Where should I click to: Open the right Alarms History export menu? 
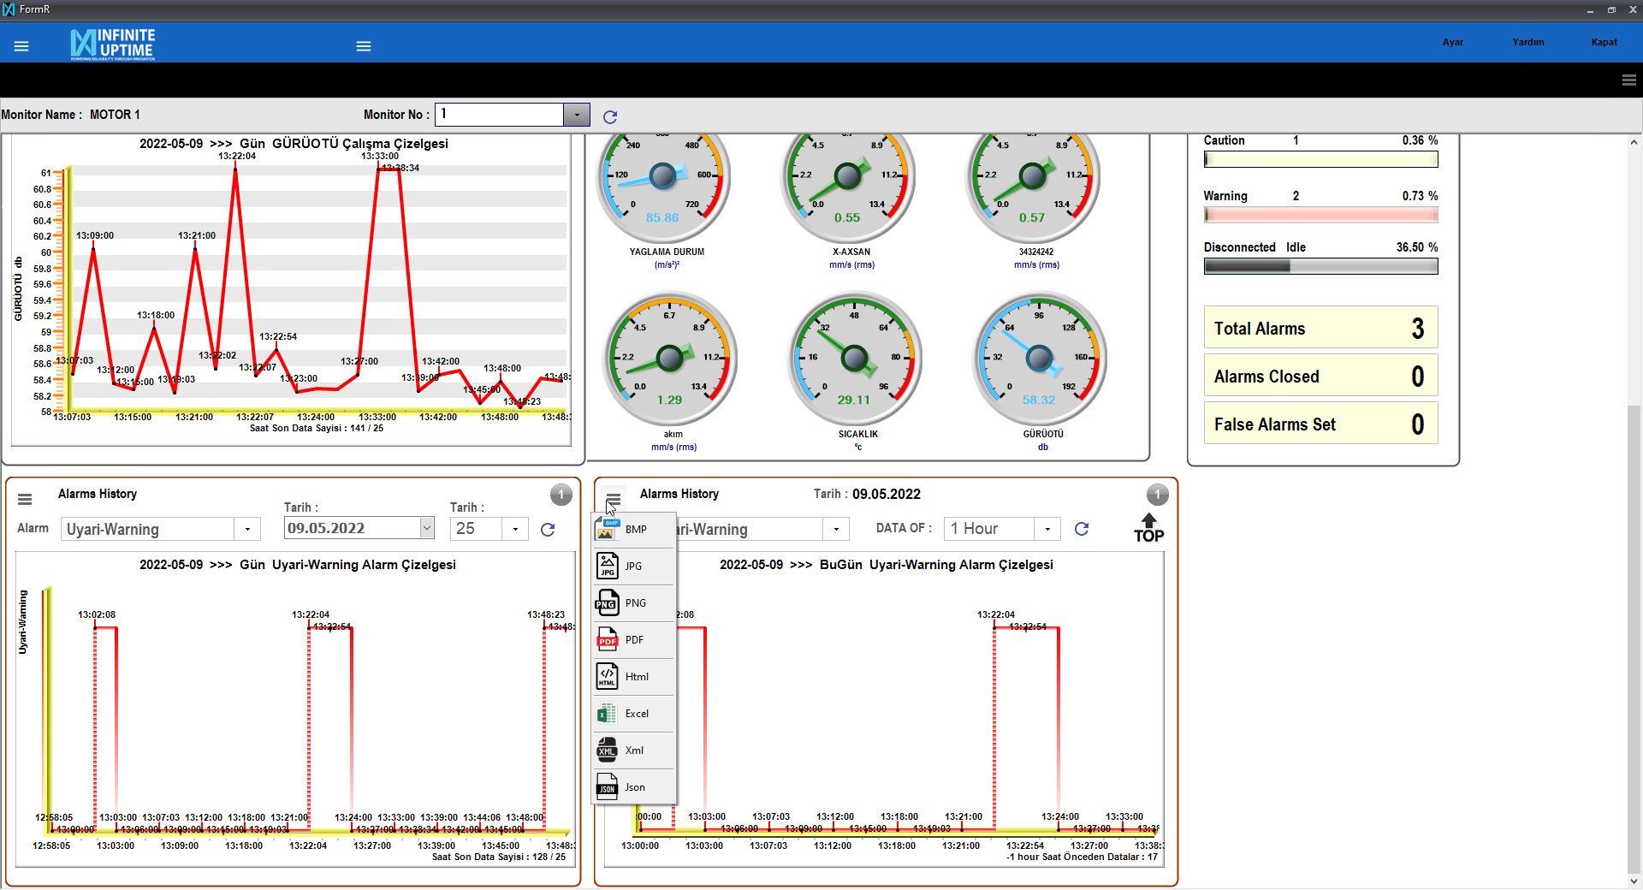[x=613, y=499]
